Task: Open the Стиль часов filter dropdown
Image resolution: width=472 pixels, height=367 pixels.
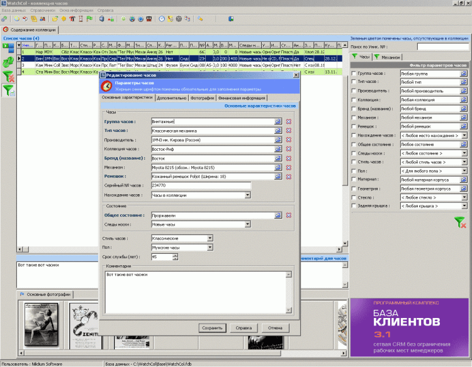Action: click(x=464, y=162)
